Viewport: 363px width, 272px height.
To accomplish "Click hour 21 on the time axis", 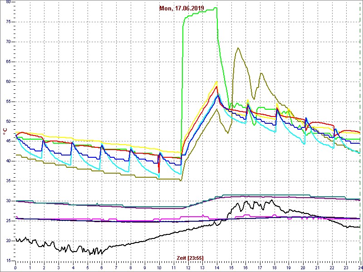I will click(317, 267).
